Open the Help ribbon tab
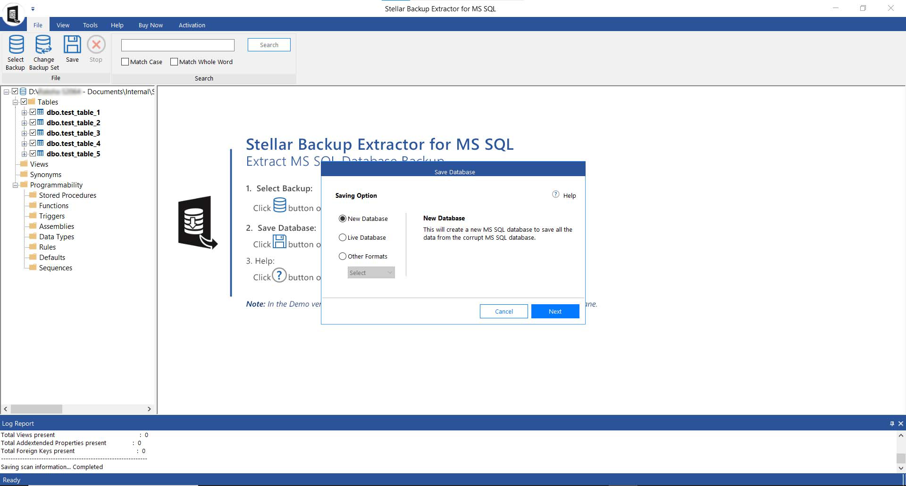Image resolution: width=906 pixels, height=486 pixels. [117, 25]
